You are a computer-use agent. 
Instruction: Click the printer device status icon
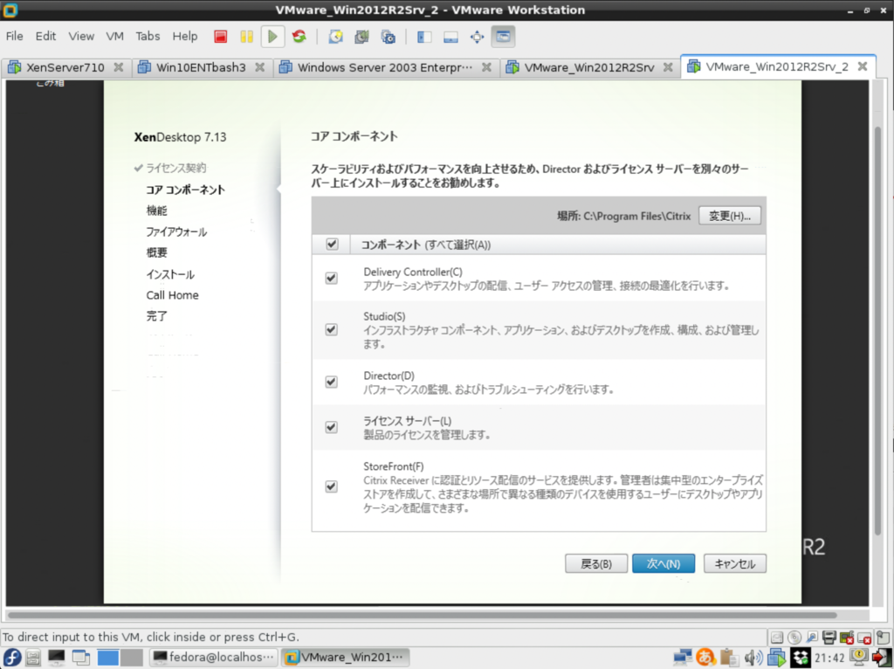click(829, 637)
